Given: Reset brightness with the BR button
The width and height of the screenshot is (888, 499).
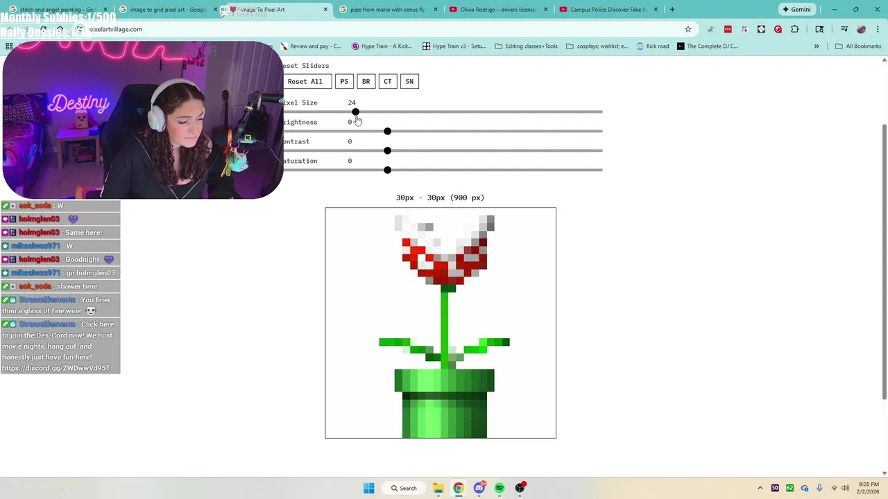Looking at the screenshot, I should [x=366, y=82].
